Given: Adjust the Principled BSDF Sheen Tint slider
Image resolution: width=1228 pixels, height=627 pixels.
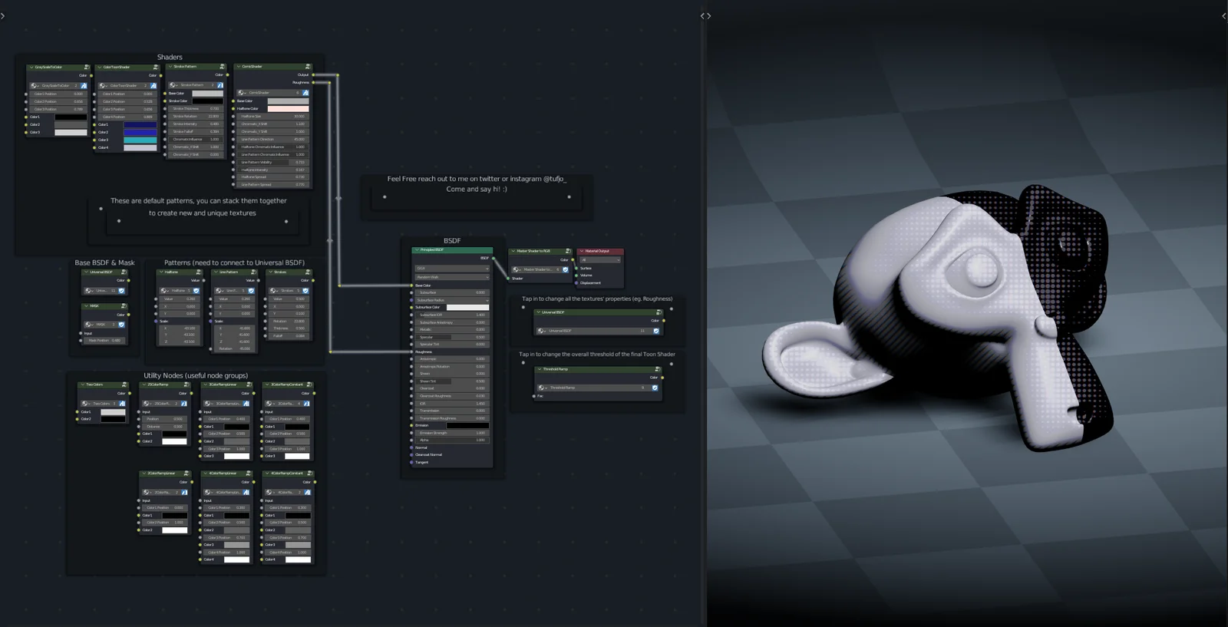Looking at the screenshot, I should (x=452, y=381).
